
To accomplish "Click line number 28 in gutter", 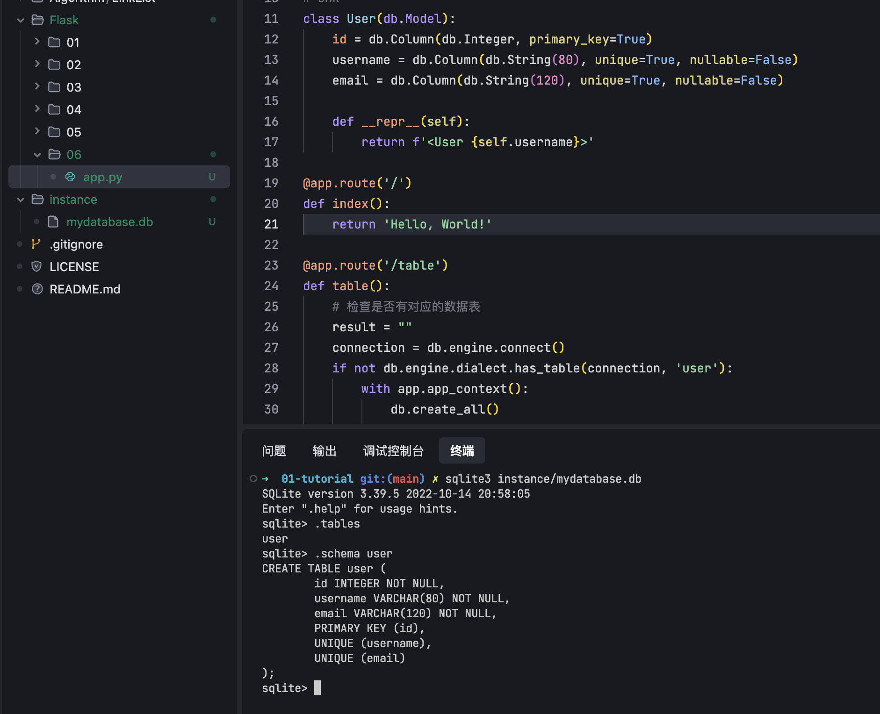I will pyautogui.click(x=271, y=368).
